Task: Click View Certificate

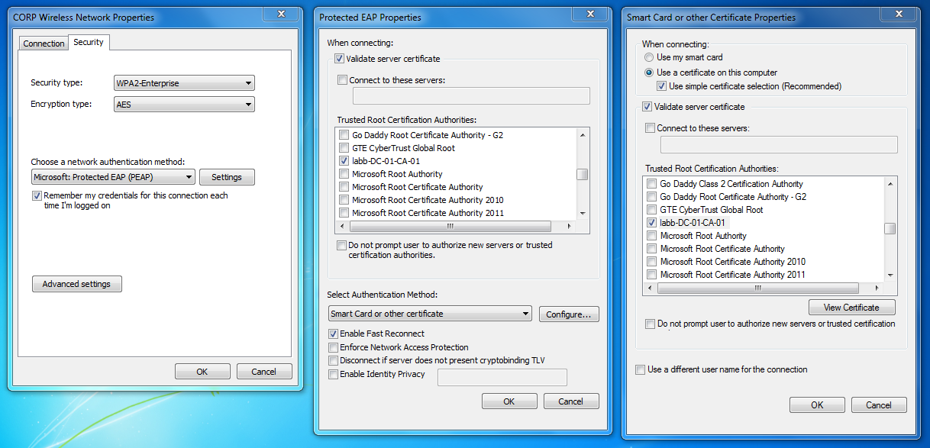Action: click(x=851, y=307)
